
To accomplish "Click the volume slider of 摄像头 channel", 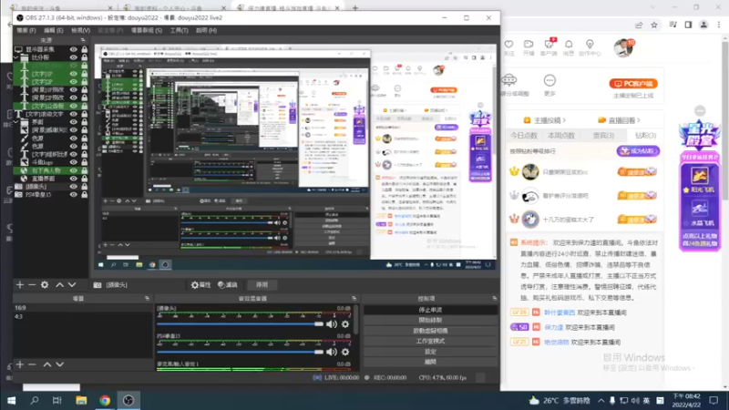I will [x=240, y=324].
